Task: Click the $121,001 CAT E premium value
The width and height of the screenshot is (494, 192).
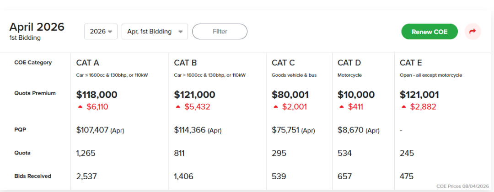Action: (419, 95)
